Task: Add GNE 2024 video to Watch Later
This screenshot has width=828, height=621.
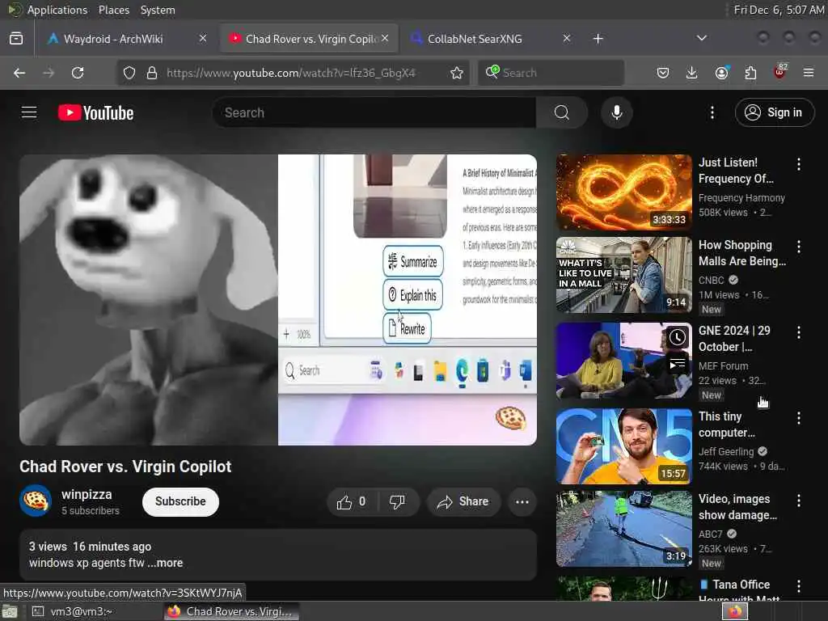Action: click(678, 338)
